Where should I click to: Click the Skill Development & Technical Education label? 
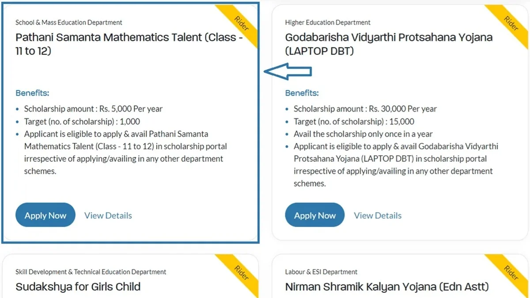91,272
